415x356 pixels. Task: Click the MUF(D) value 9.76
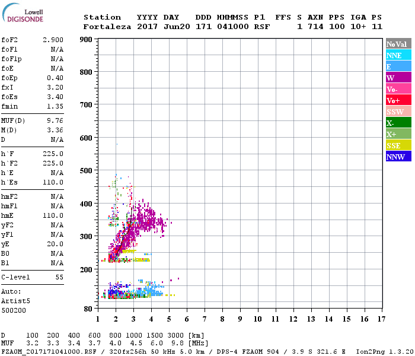pos(55,121)
